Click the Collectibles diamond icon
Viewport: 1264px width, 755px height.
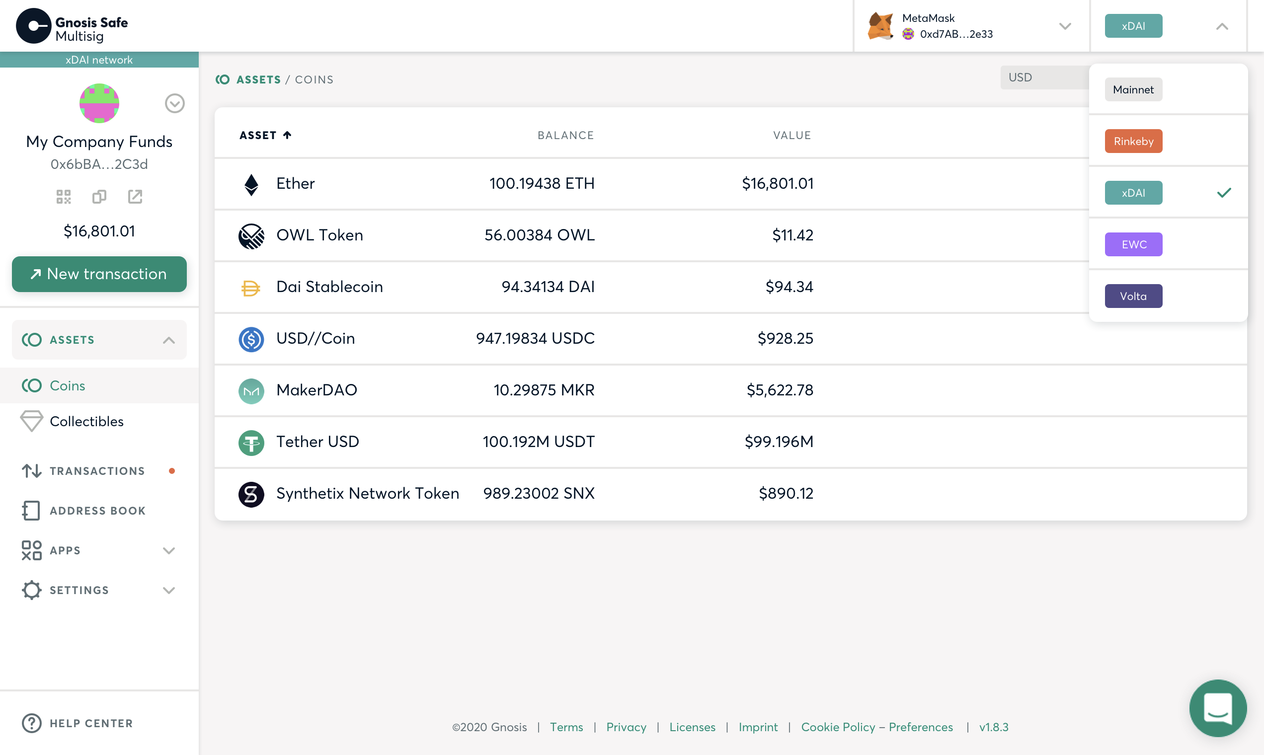[x=31, y=421]
